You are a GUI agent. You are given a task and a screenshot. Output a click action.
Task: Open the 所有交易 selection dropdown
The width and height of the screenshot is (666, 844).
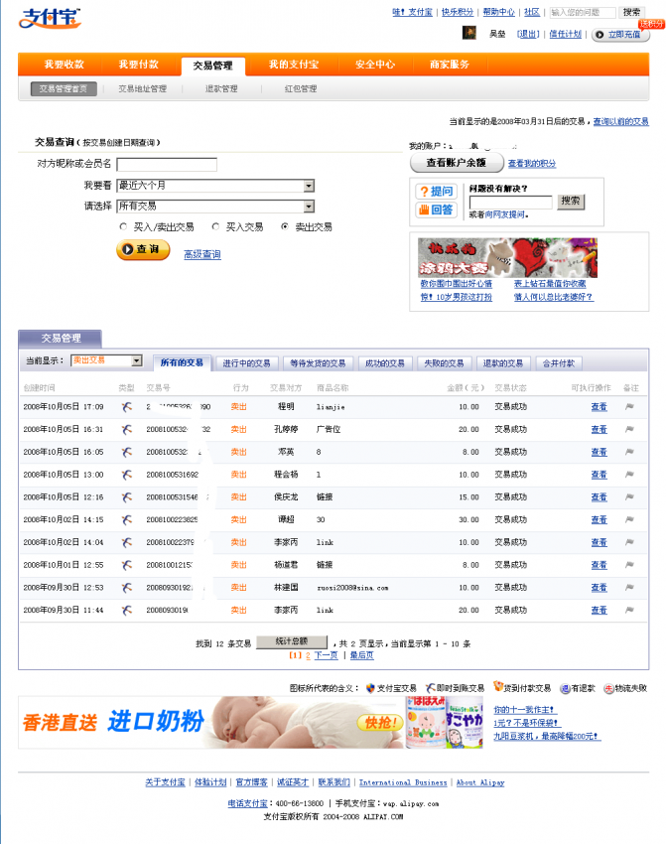click(x=309, y=207)
